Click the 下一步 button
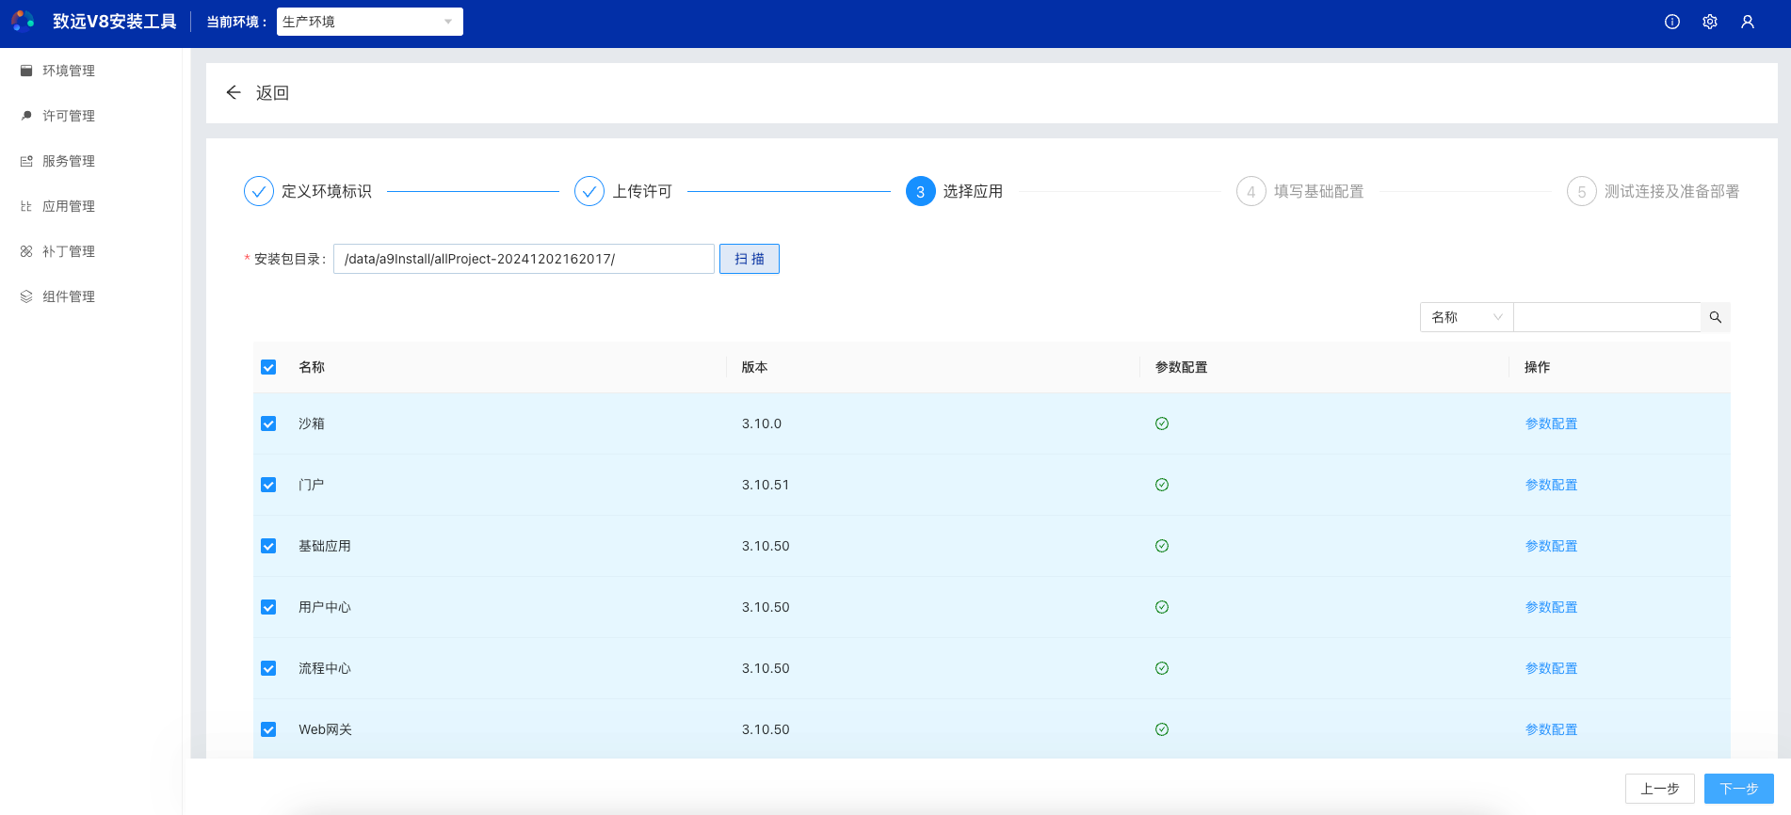 pyautogui.click(x=1738, y=789)
